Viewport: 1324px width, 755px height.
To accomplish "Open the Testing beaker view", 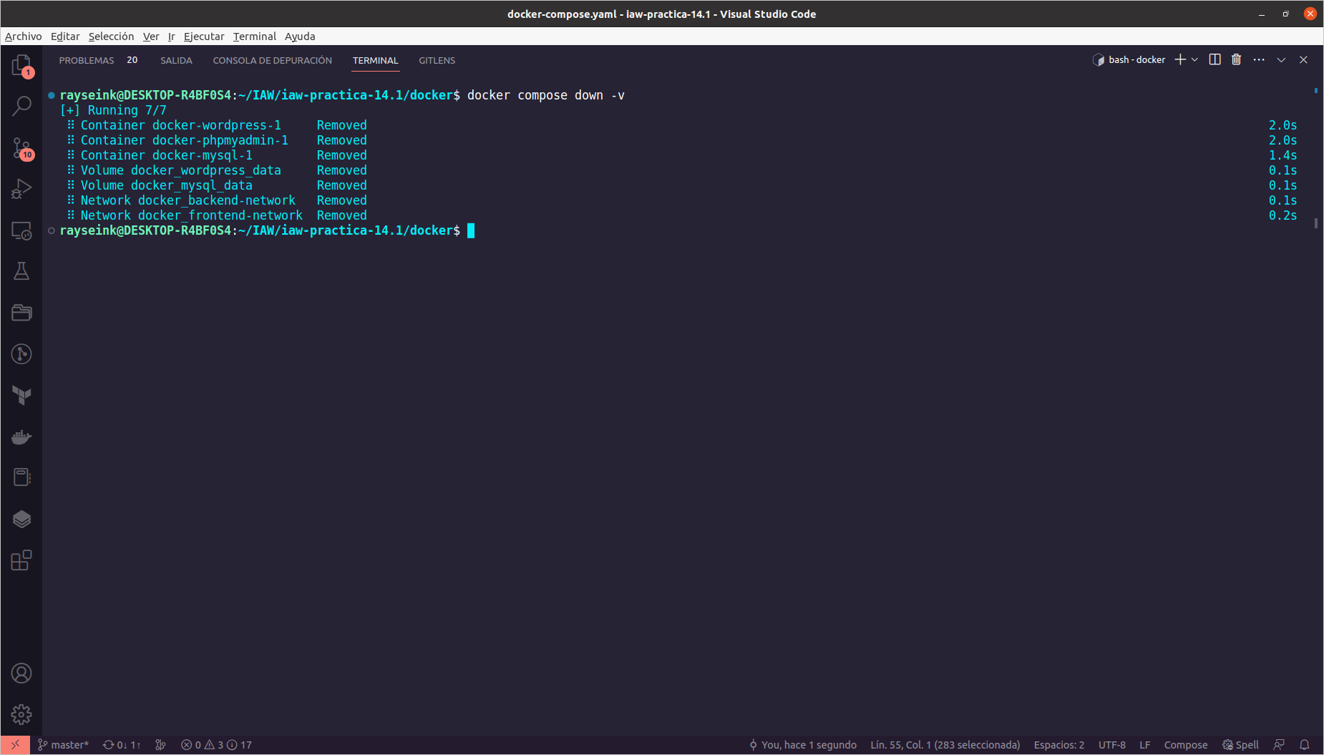I will [21, 271].
